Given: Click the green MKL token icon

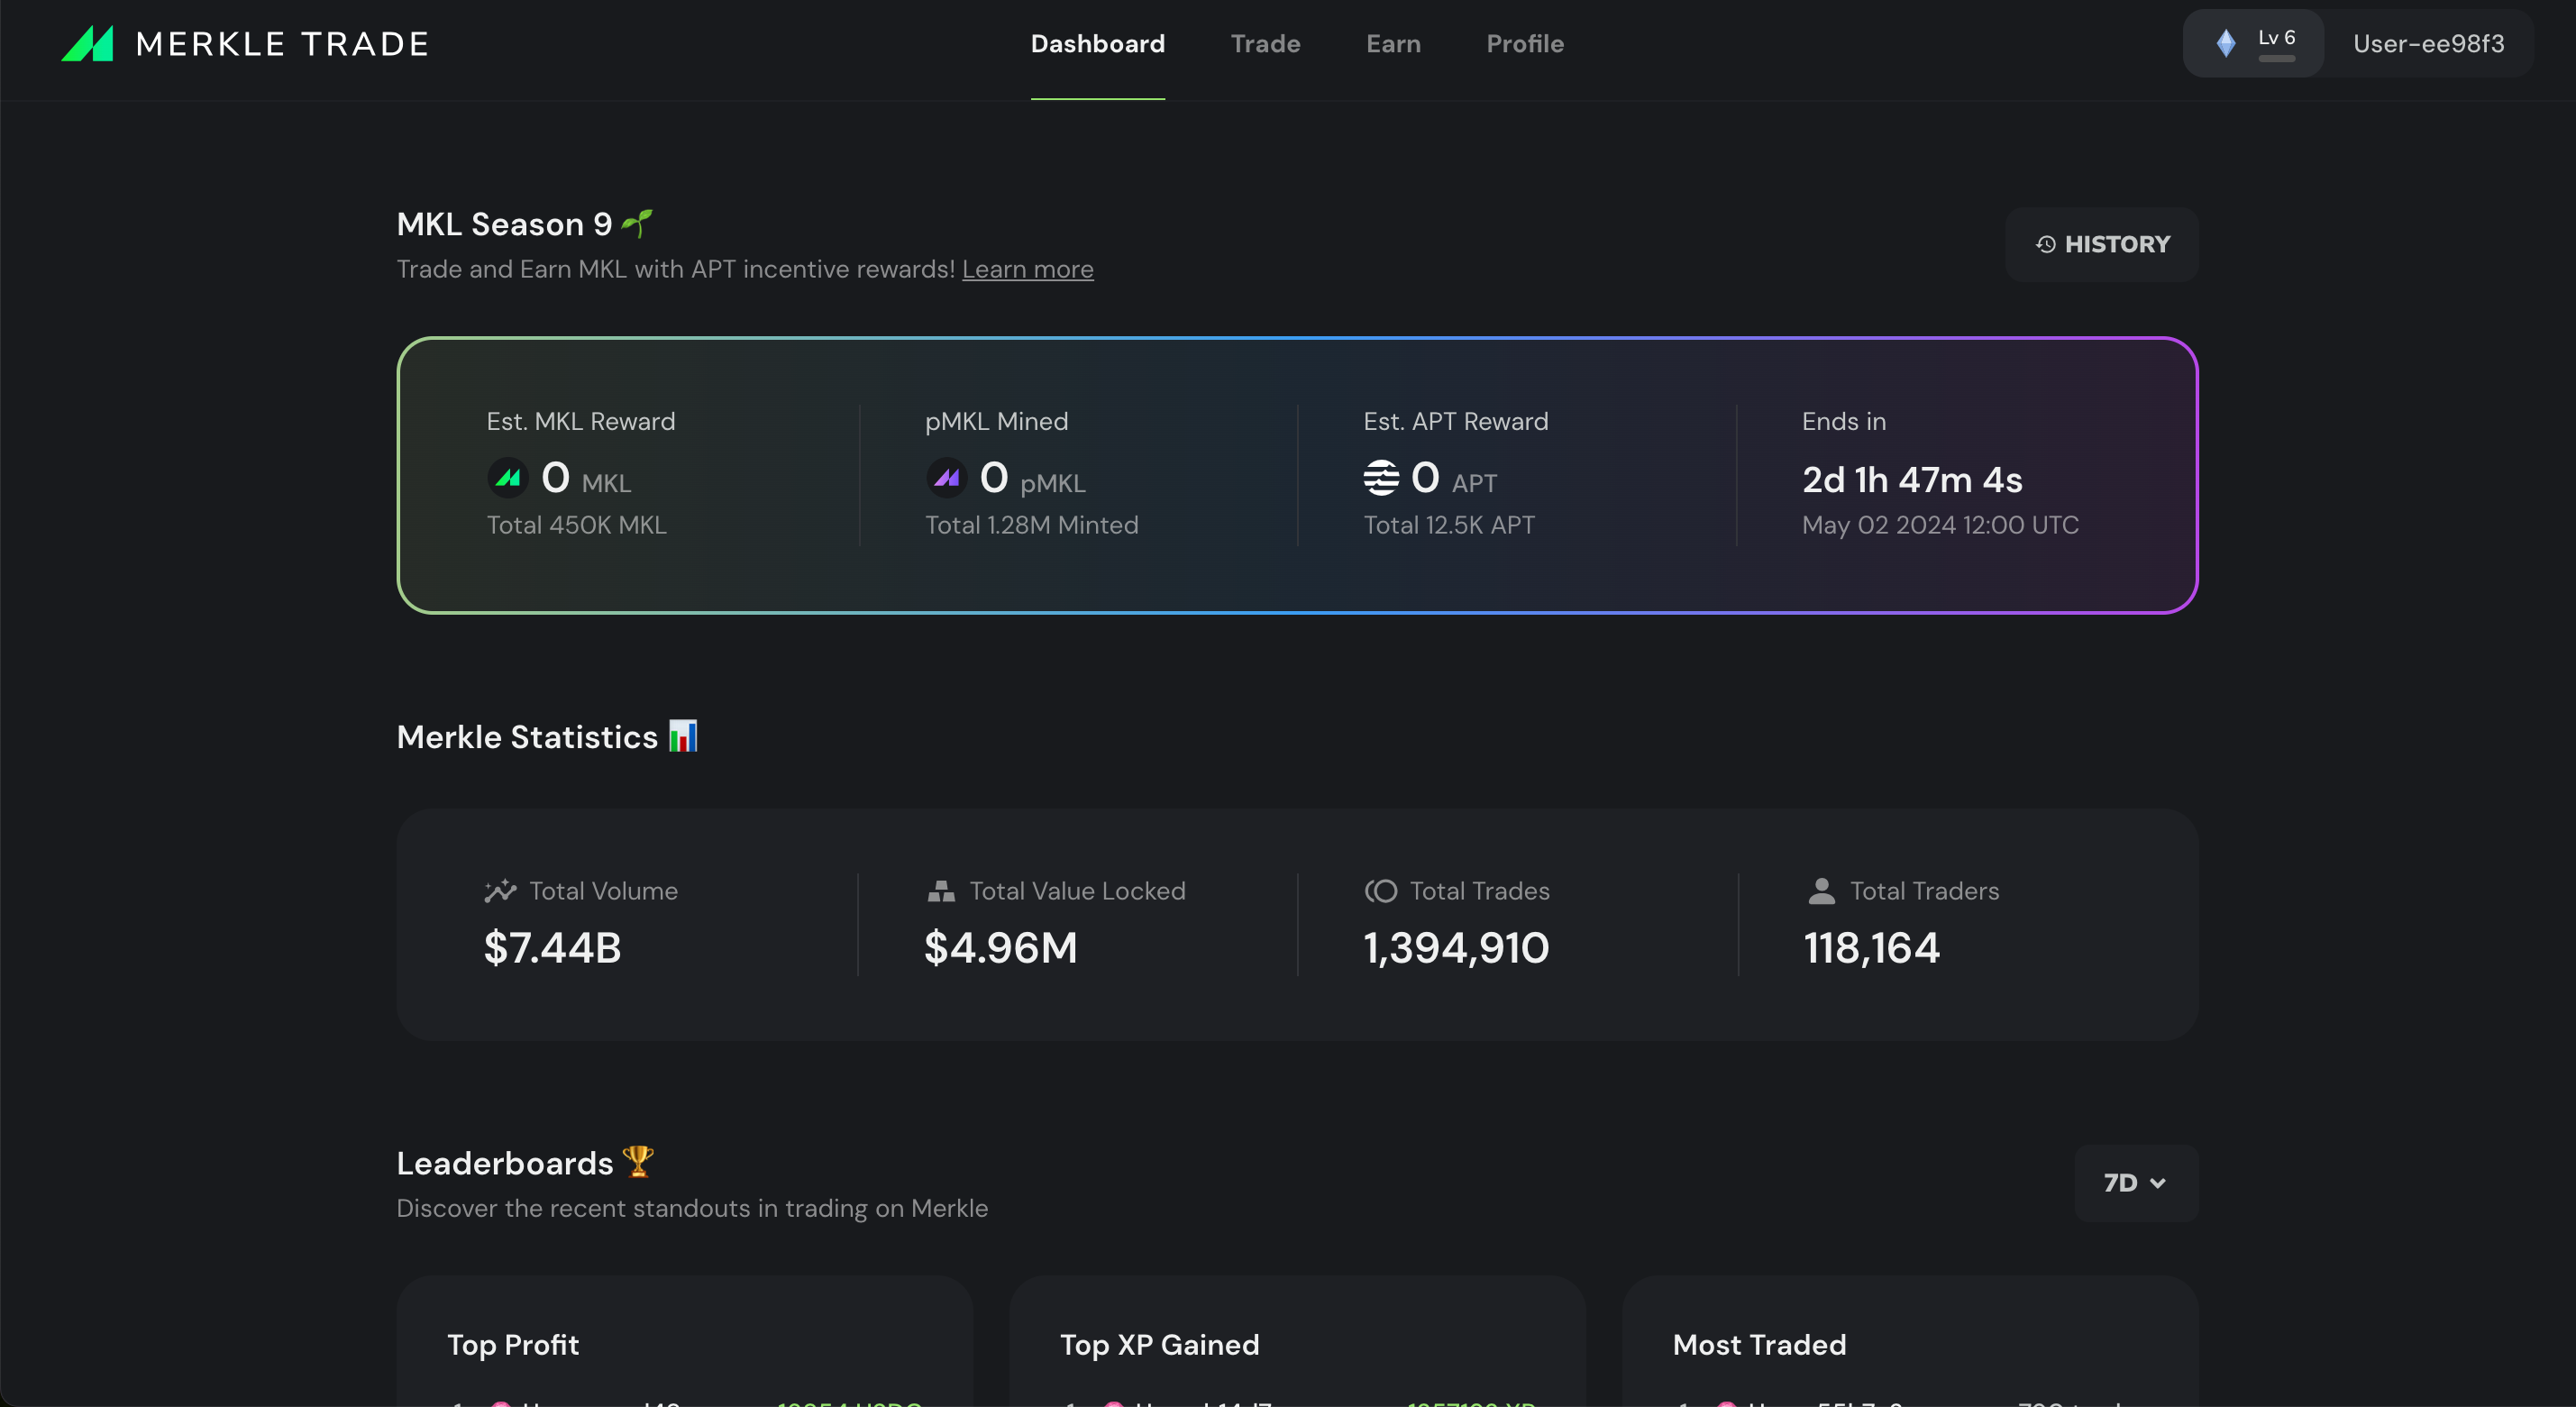Looking at the screenshot, I should (x=508, y=478).
